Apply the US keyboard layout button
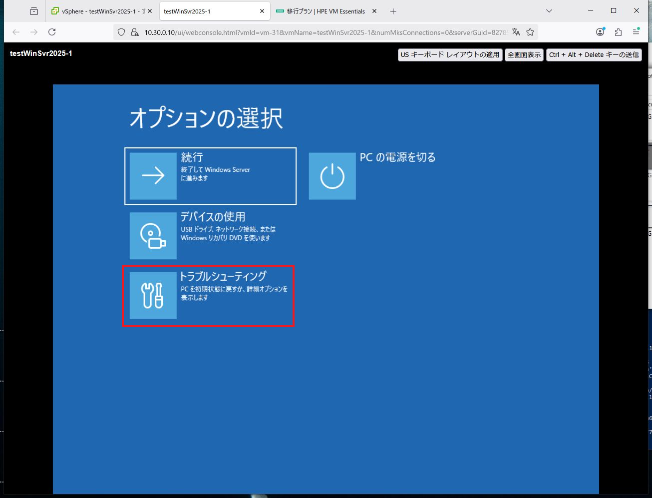 point(450,55)
